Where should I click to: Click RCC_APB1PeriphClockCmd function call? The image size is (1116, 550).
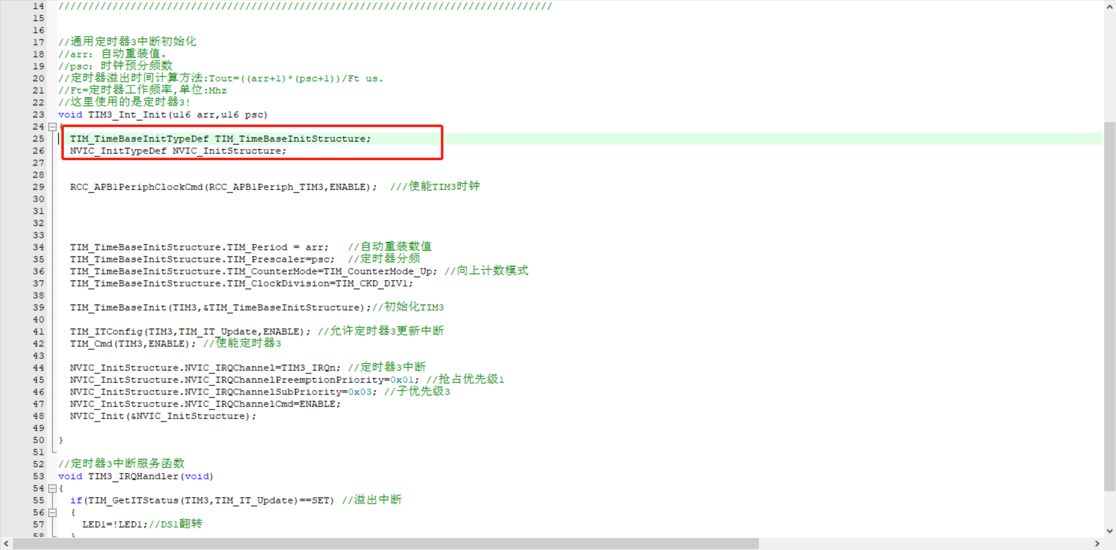point(136,187)
